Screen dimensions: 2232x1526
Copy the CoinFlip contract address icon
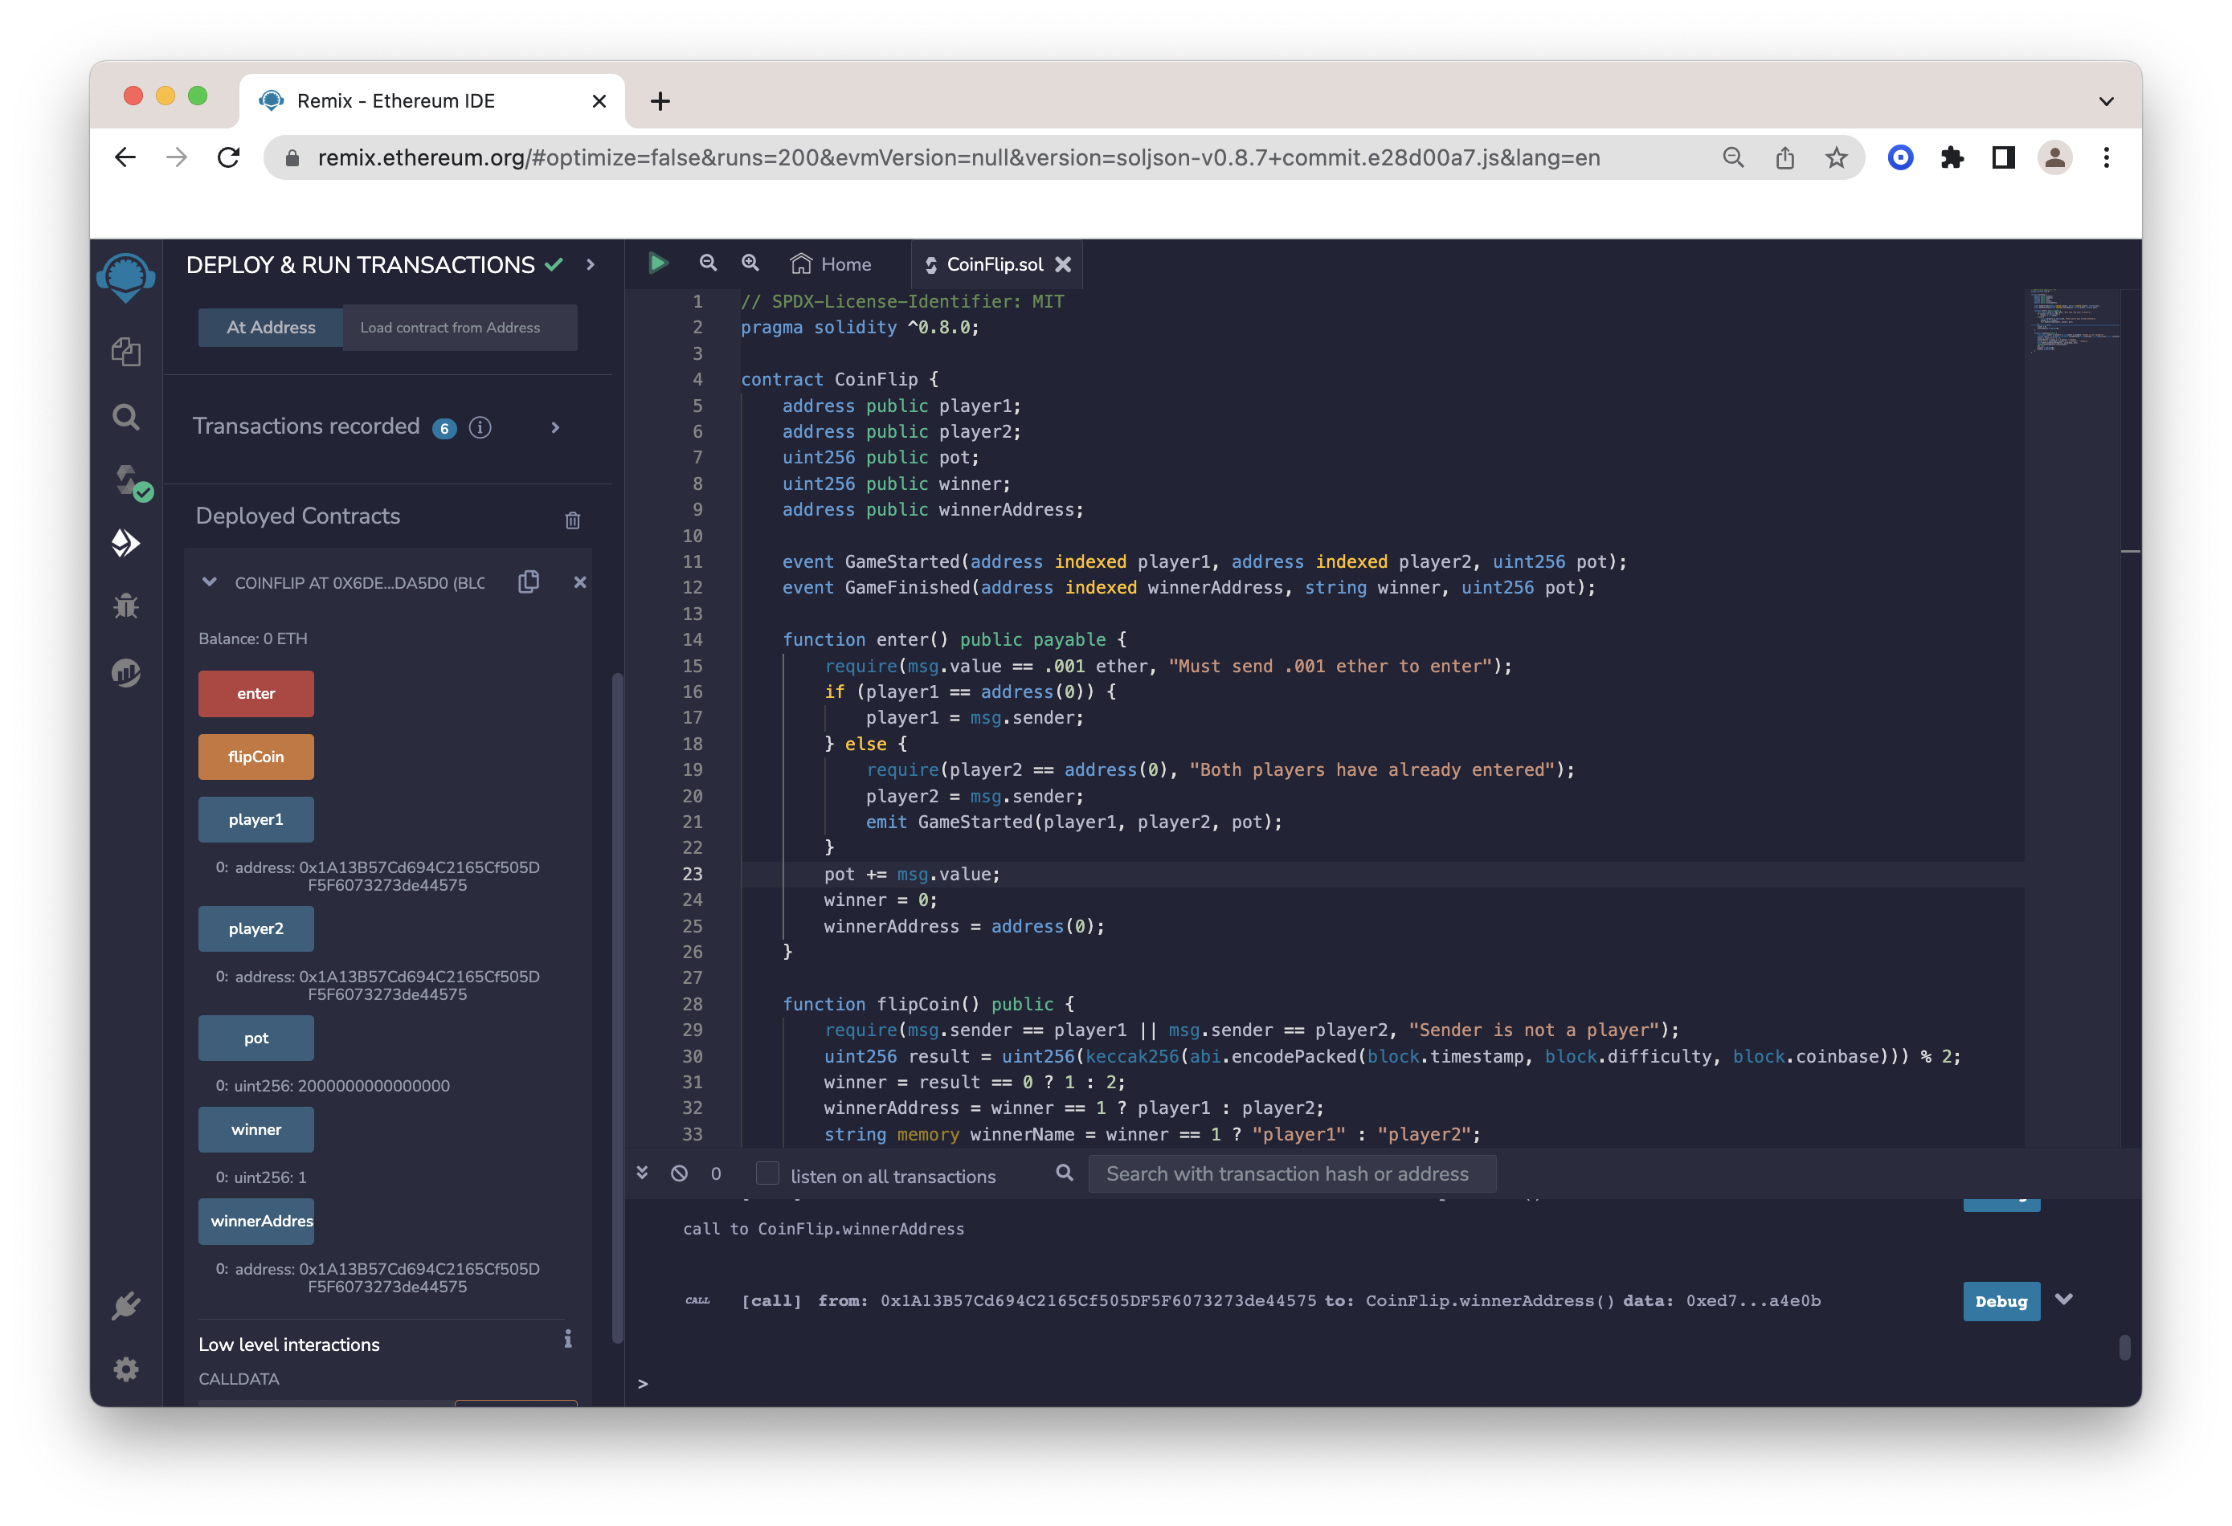pos(528,582)
